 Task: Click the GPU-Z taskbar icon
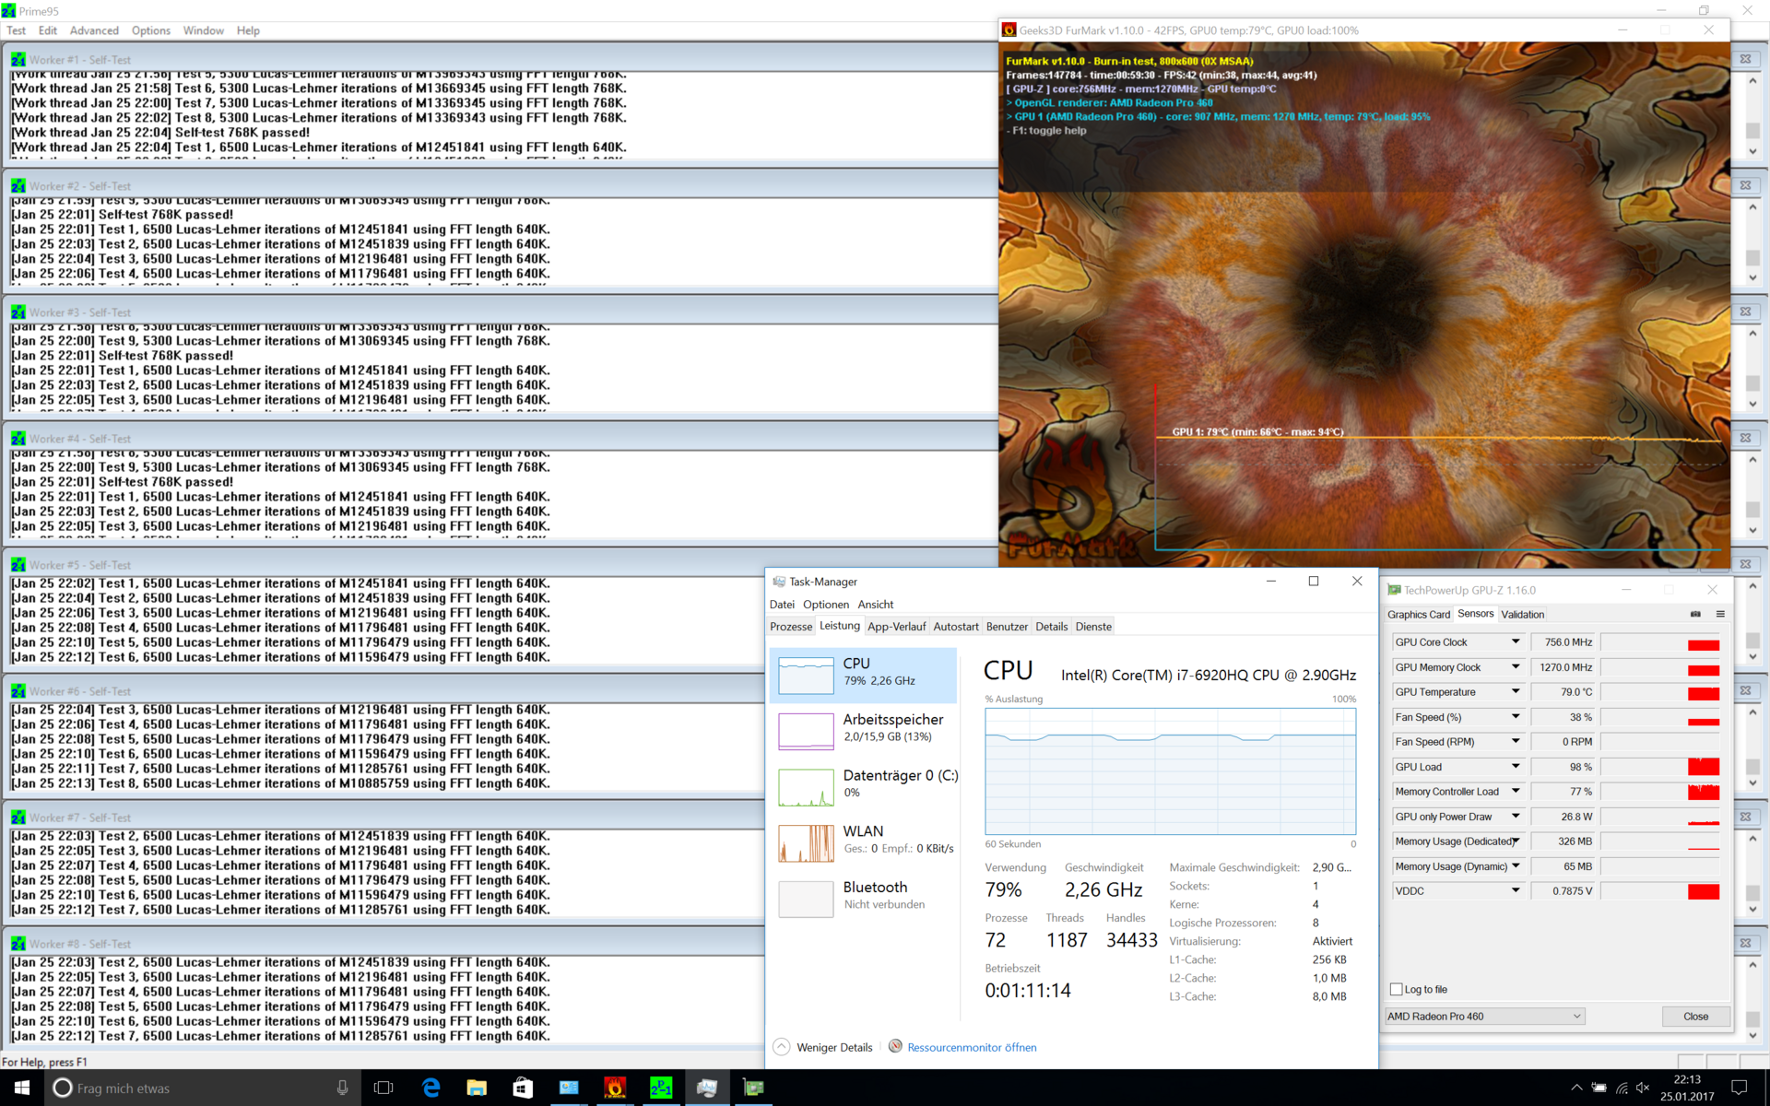click(x=753, y=1088)
